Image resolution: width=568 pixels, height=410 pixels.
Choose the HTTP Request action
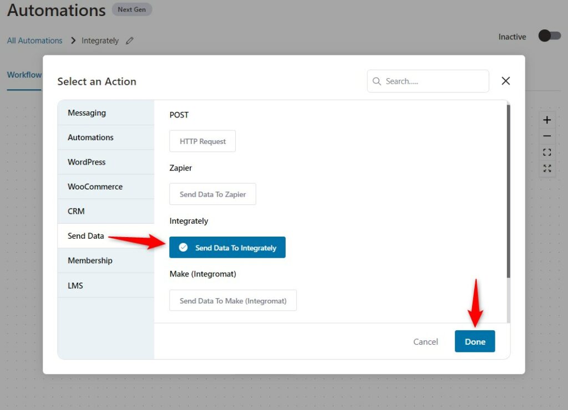click(202, 141)
